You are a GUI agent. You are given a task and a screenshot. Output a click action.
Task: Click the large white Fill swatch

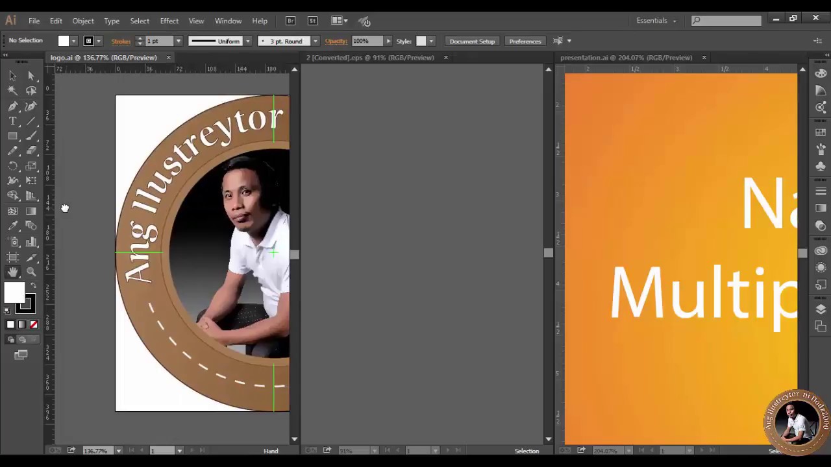pos(14,293)
